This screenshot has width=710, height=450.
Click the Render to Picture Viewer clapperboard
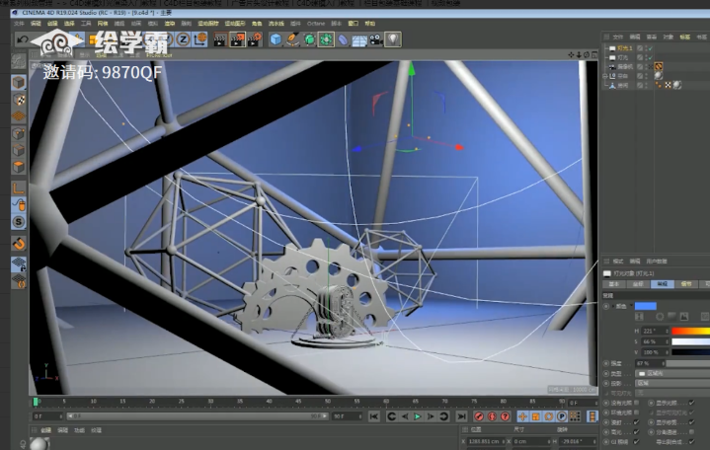[238, 39]
